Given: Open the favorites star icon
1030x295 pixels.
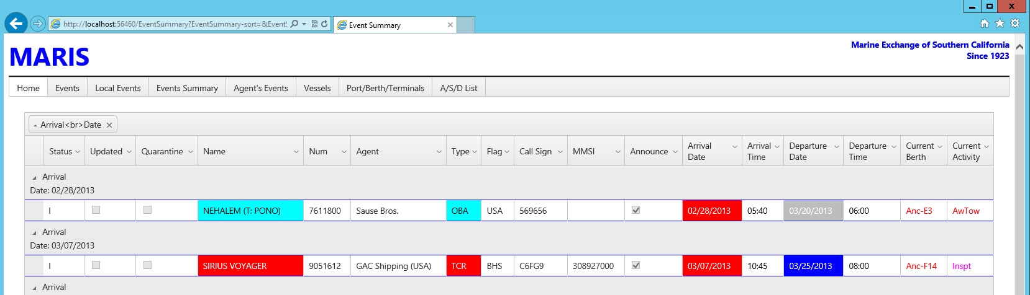Looking at the screenshot, I should point(1000,24).
